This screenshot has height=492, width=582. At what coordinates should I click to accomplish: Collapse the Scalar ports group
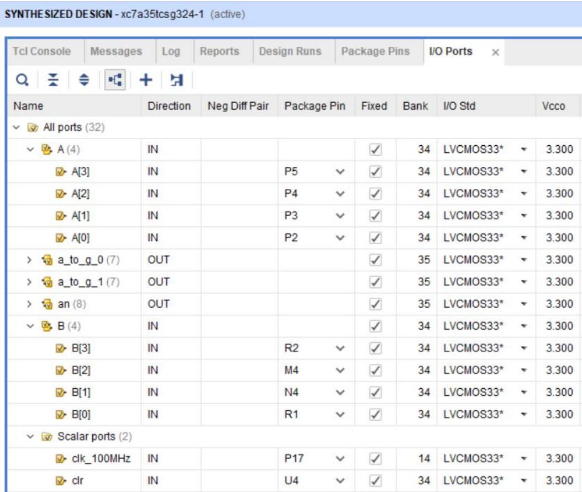click(31, 436)
